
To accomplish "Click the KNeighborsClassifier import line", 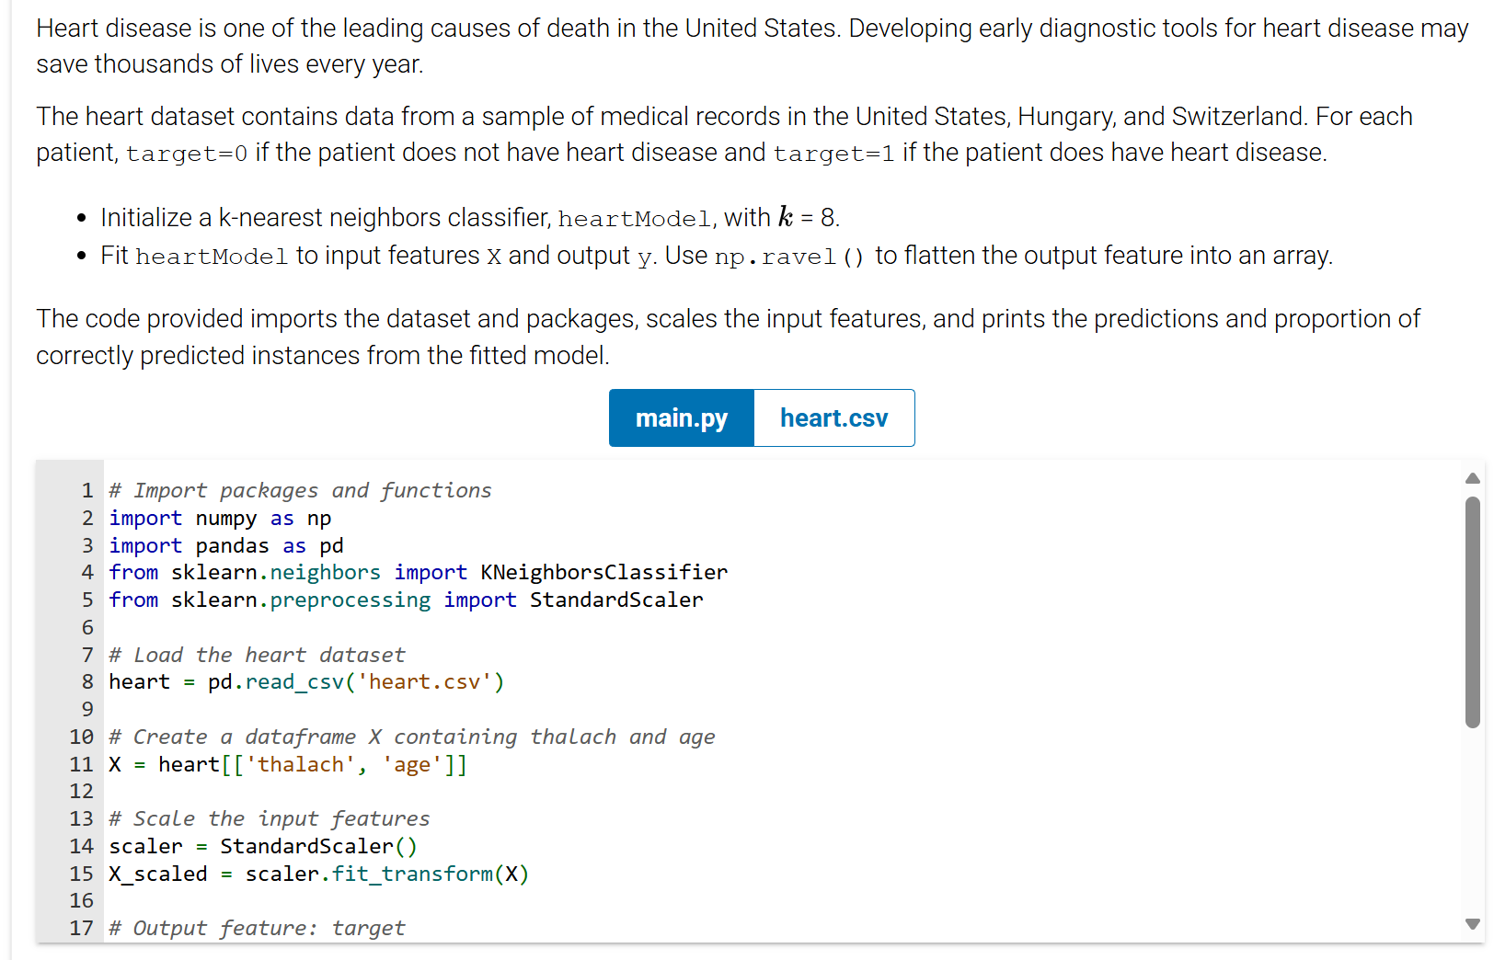I will coord(418,573).
